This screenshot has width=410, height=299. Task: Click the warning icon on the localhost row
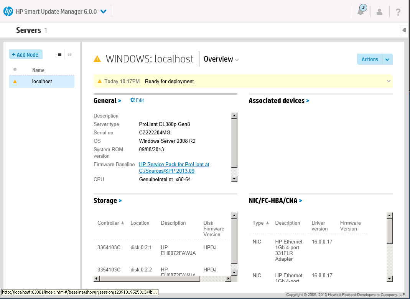(x=15, y=82)
